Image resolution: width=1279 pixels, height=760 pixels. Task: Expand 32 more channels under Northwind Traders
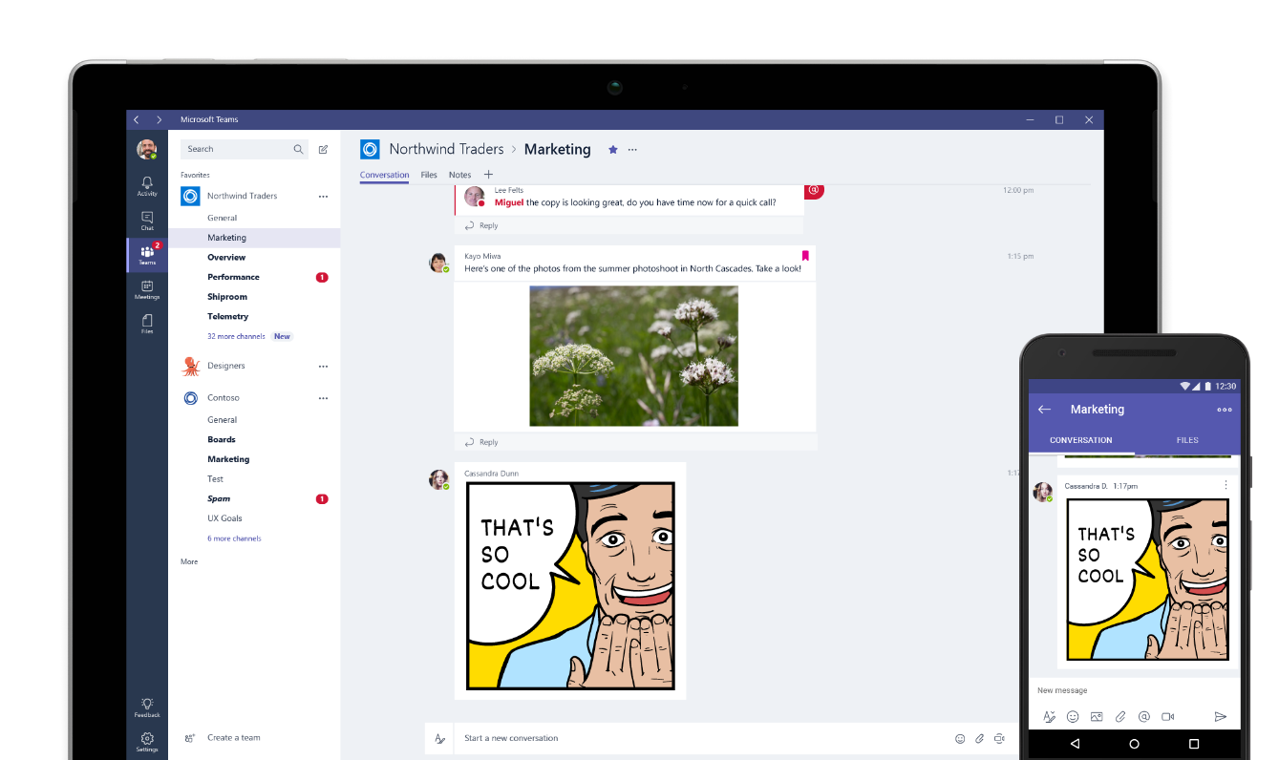(x=236, y=337)
